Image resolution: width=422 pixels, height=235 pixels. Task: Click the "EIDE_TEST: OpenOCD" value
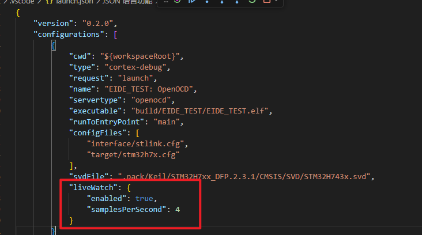pos(149,89)
